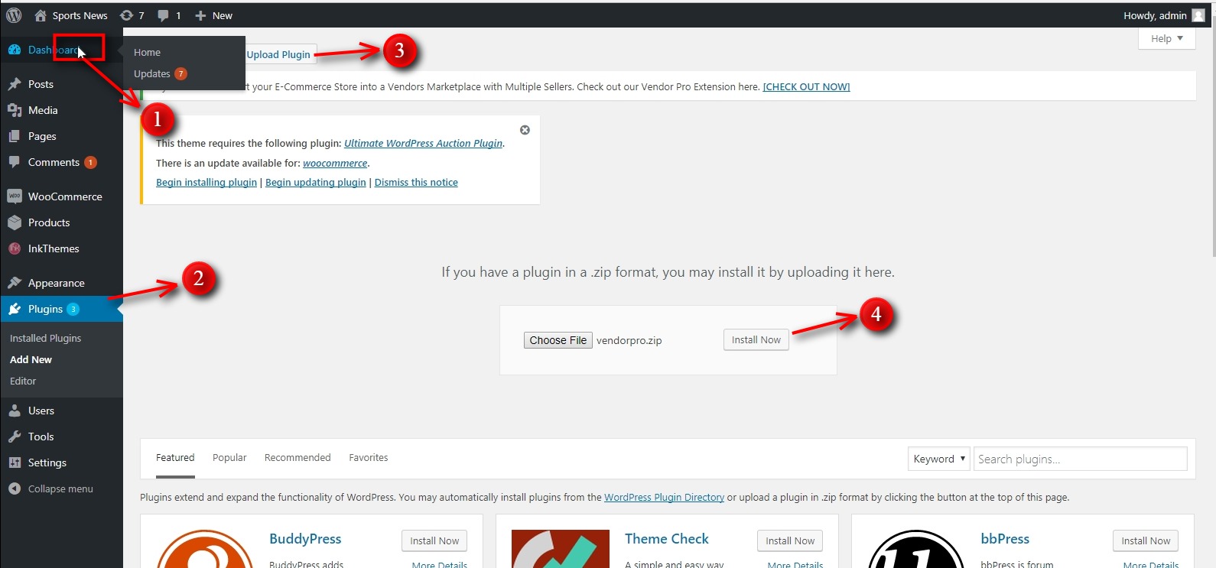Click the Pages icon in sidebar
1216x568 pixels.
(x=14, y=136)
